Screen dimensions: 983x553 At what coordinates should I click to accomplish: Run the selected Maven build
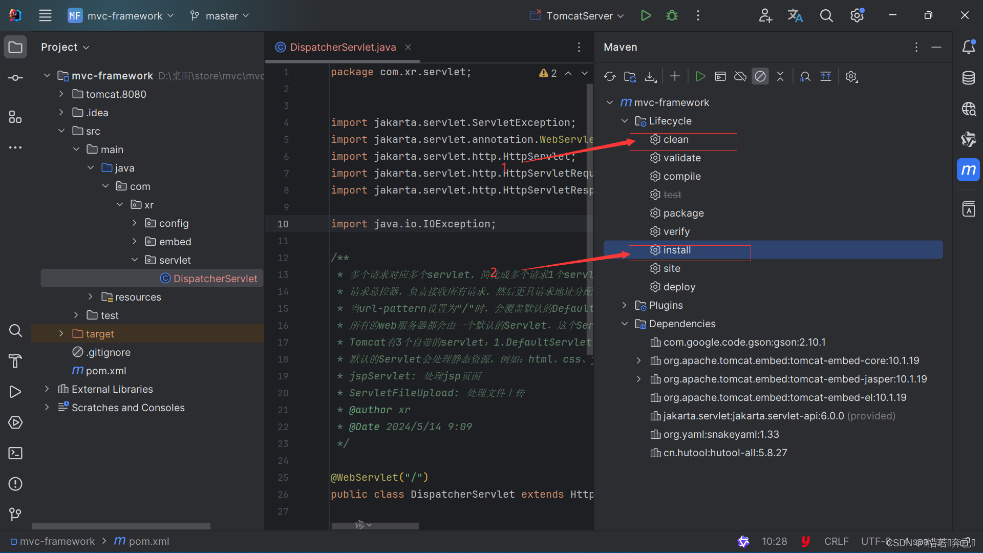pos(700,76)
